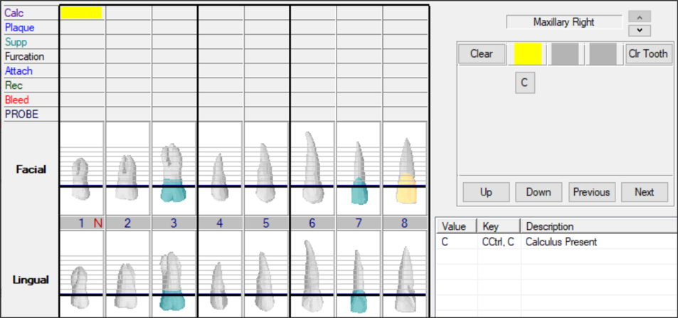The width and height of the screenshot is (678, 318).
Task: Select the yellow swatch next to Clear
Action: [528, 53]
